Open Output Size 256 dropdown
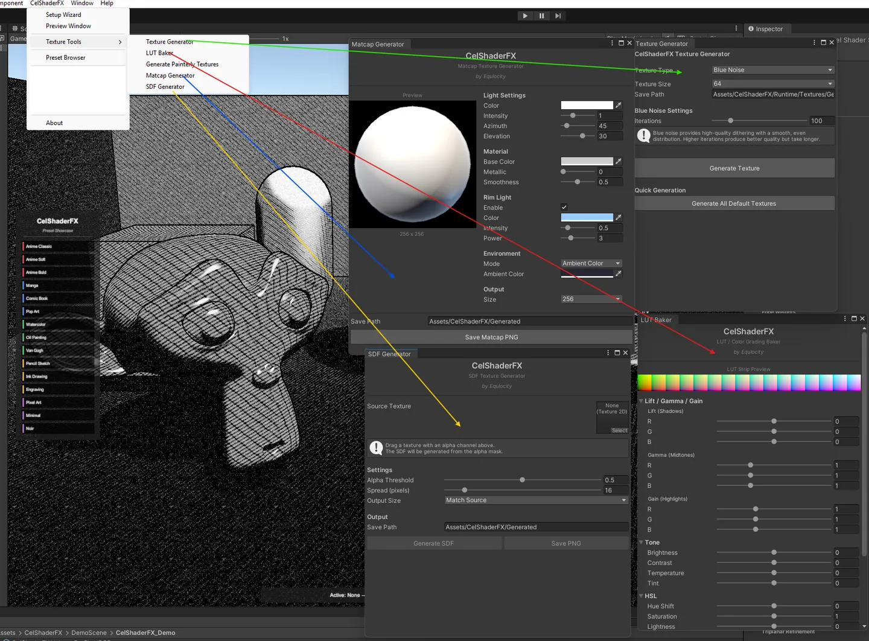The width and height of the screenshot is (869, 641). pos(591,299)
